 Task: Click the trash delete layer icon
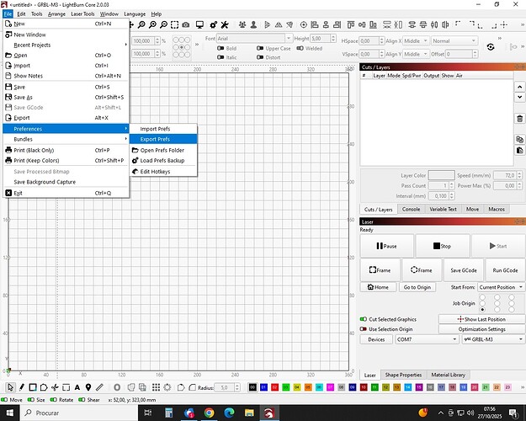tap(520, 119)
